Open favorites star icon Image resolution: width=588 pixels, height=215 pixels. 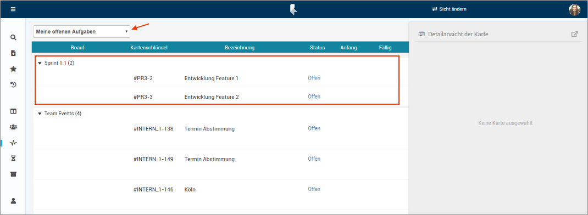click(x=13, y=69)
